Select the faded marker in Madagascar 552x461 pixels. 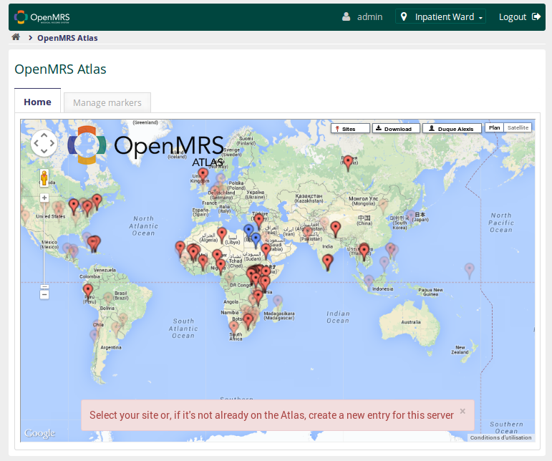point(278,302)
